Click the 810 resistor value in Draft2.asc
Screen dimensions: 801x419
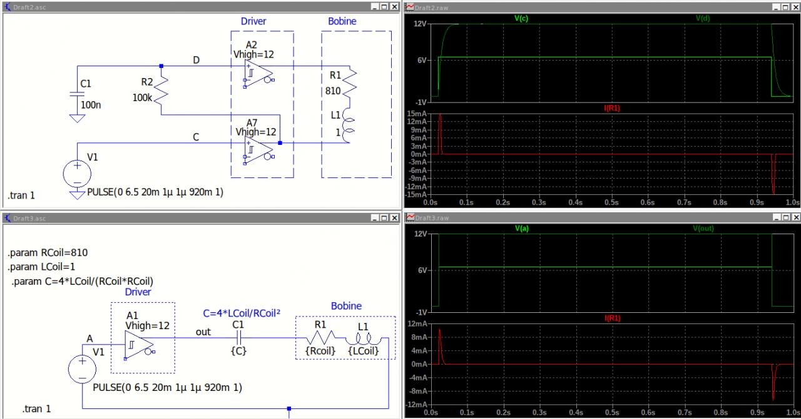pyautogui.click(x=333, y=91)
